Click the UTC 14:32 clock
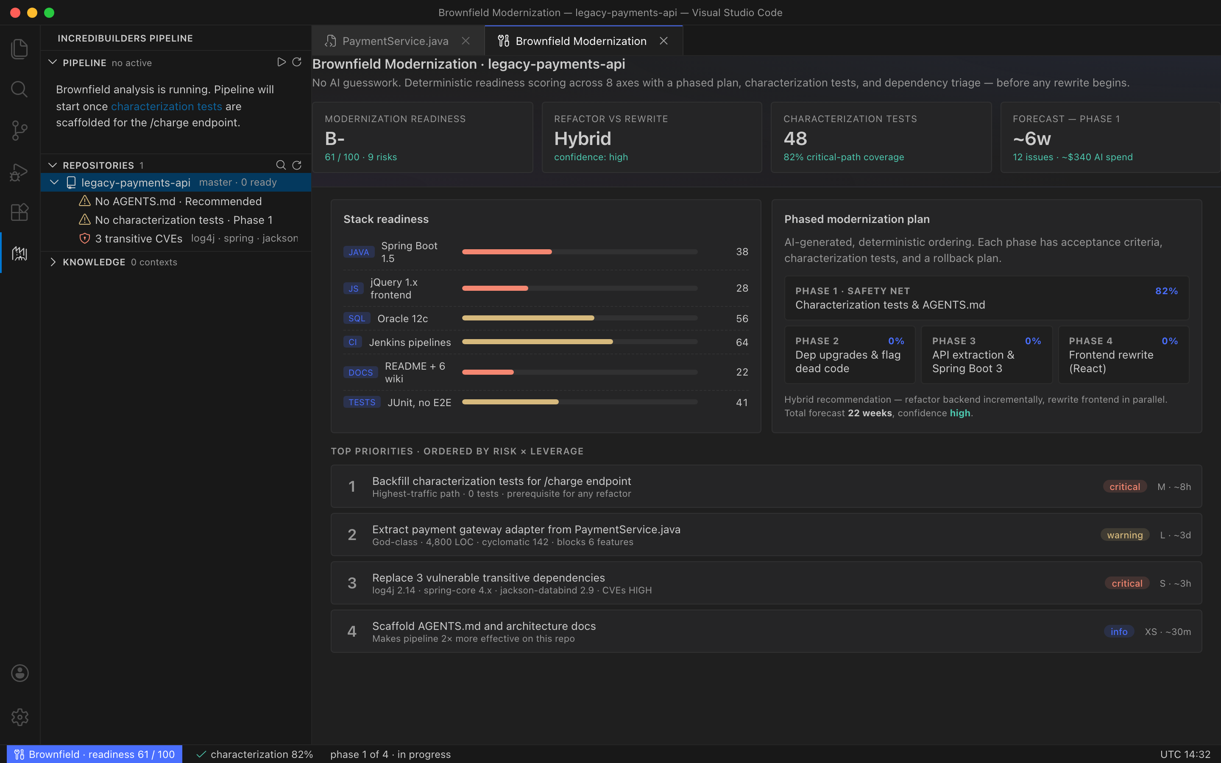This screenshot has height=763, width=1221. click(1185, 755)
